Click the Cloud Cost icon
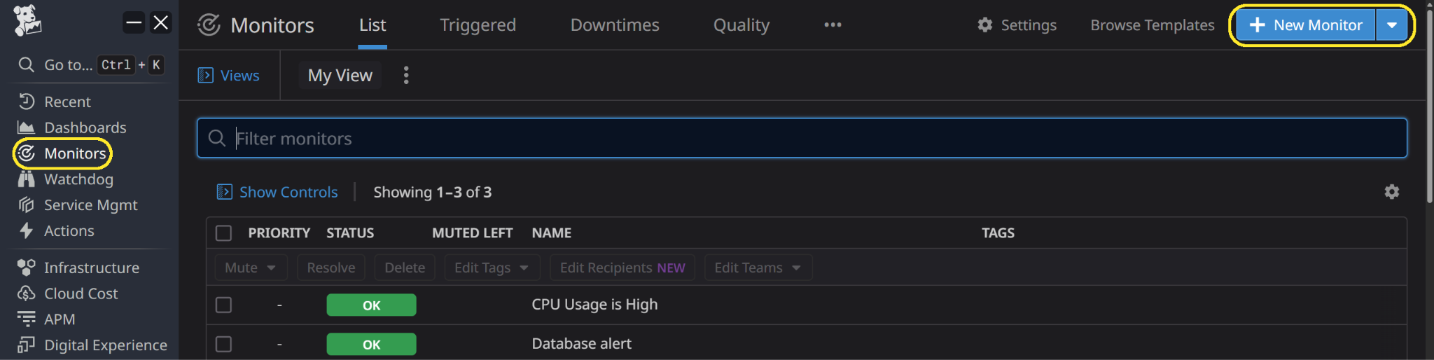Screen dimensions: 1434x360 pyautogui.click(x=27, y=293)
